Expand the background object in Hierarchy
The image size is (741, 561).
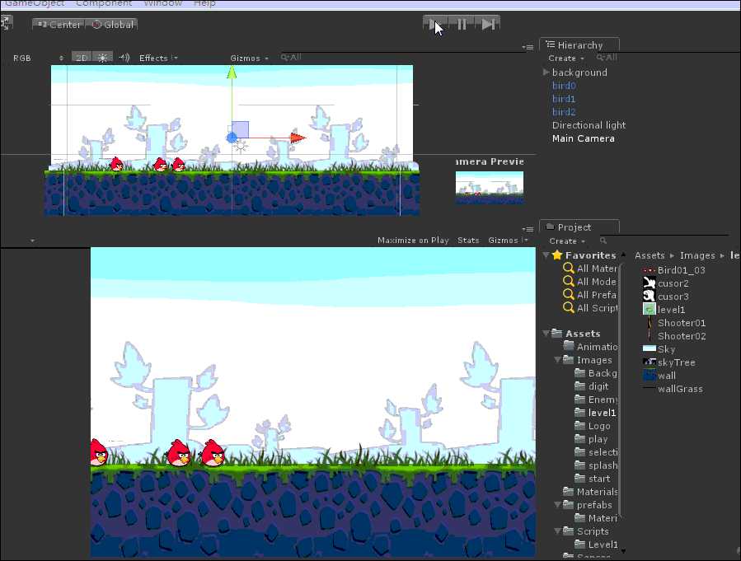pos(546,72)
